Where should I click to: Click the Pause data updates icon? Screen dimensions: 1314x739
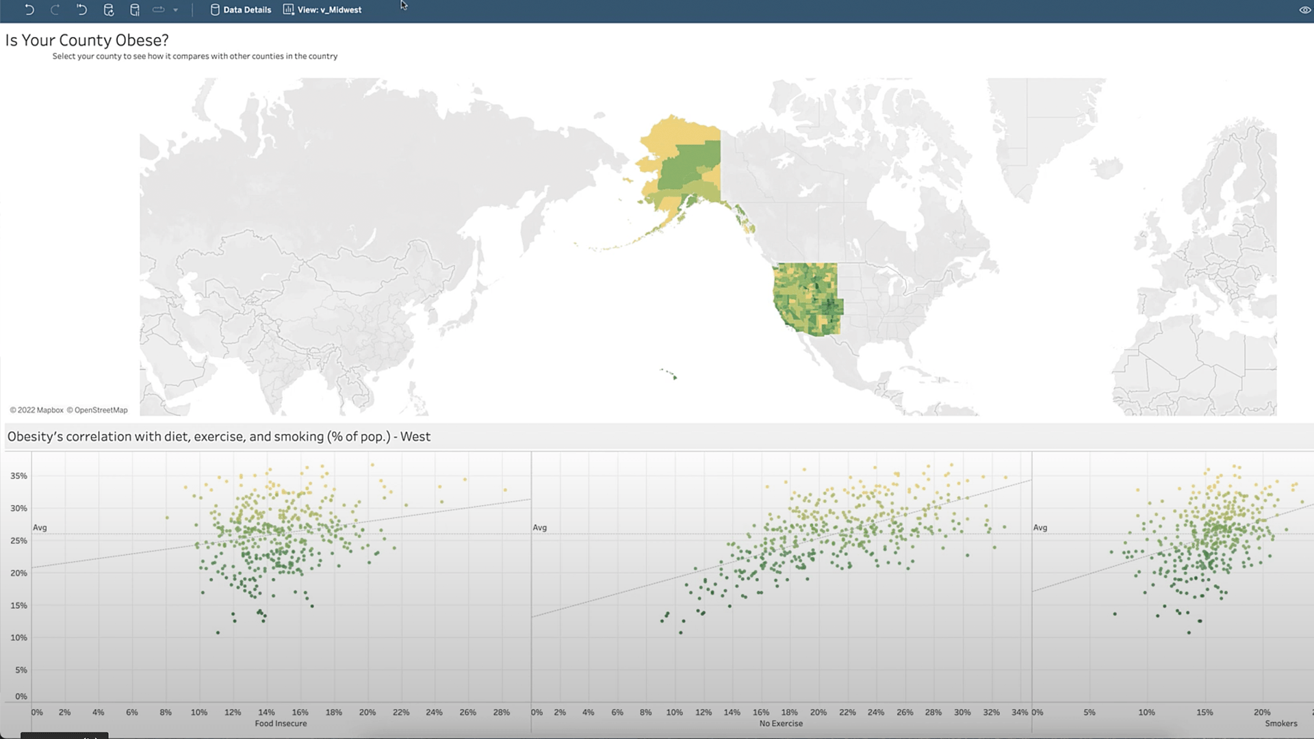coord(135,10)
